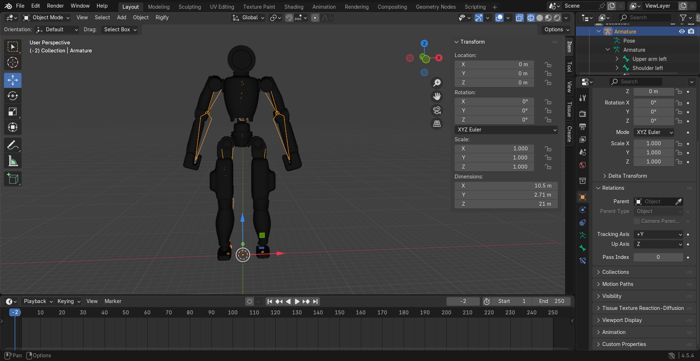Viewport: 700px width, 361px height.
Task: Activate the Rotate tool
Action: (x=13, y=96)
